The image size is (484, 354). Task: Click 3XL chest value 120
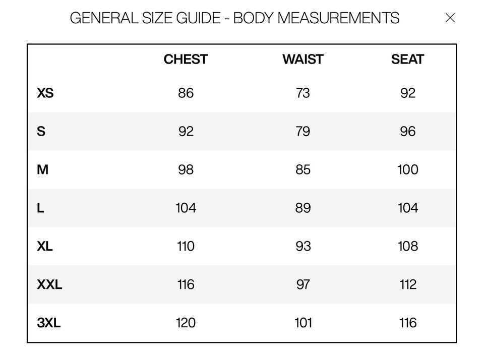tap(186, 323)
